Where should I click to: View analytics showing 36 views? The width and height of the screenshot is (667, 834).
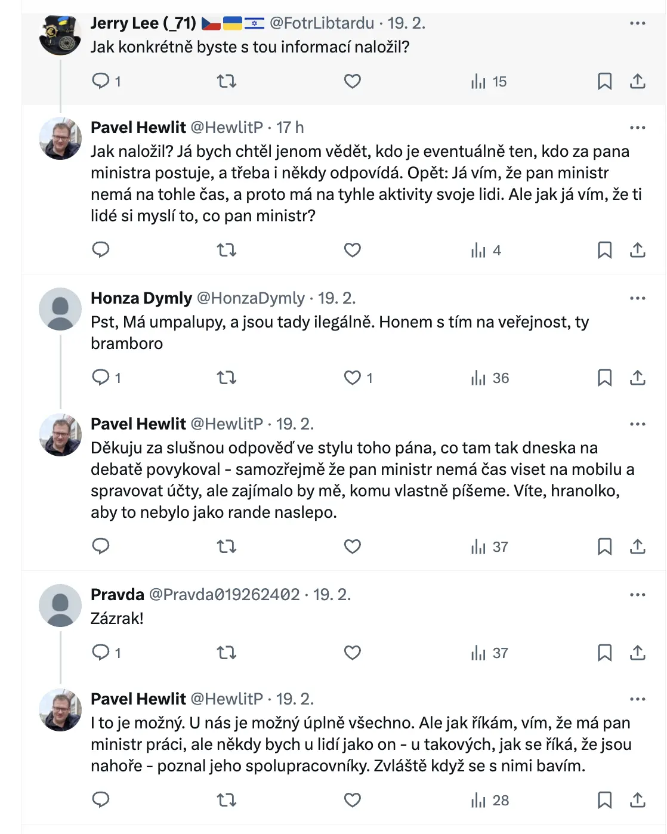point(490,378)
